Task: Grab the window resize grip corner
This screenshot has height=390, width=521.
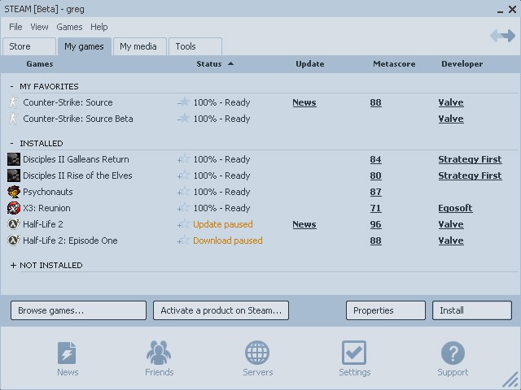Action: click(510, 379)
